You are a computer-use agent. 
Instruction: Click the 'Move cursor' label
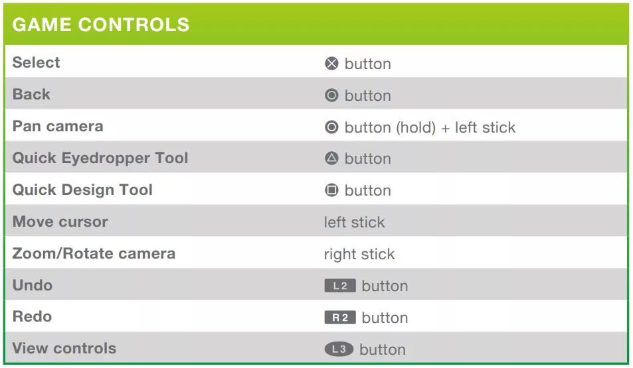60,221
